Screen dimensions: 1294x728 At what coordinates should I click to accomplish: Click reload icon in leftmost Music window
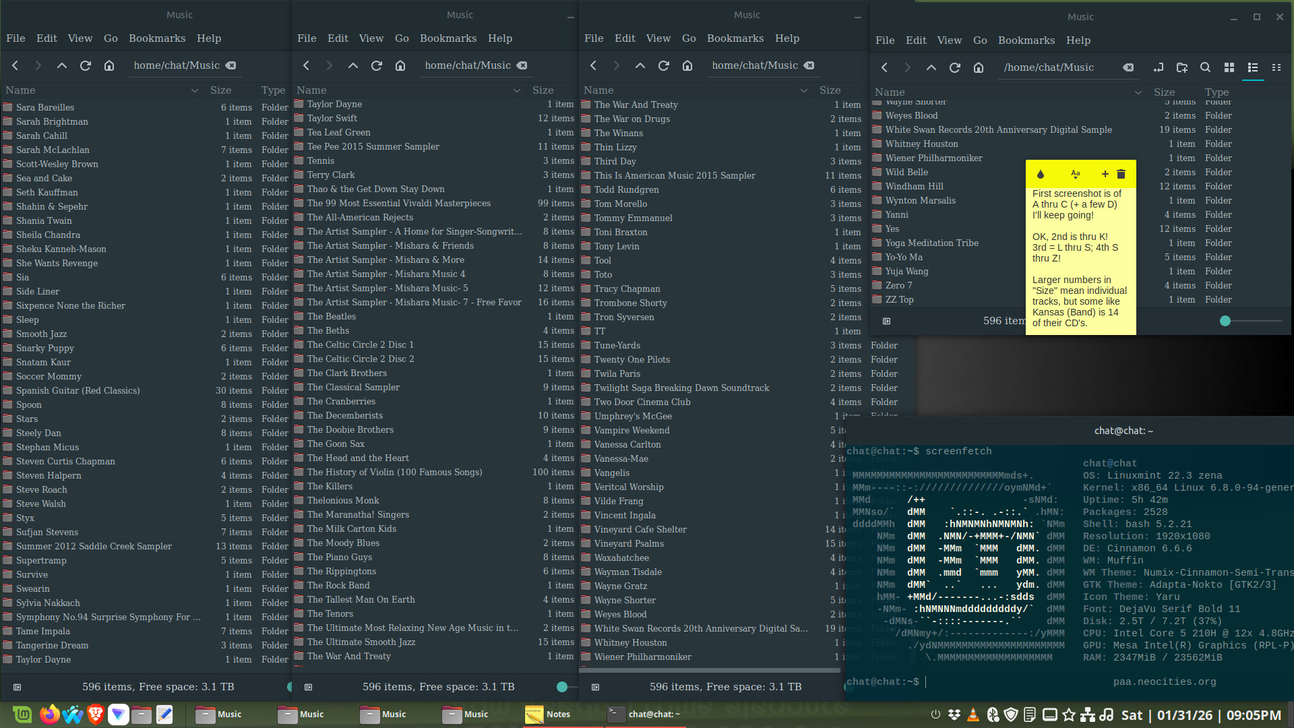tap(86, 65)
